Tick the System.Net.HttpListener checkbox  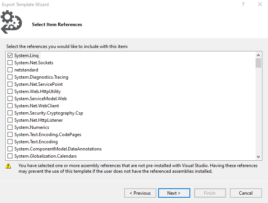click(10, 120)
